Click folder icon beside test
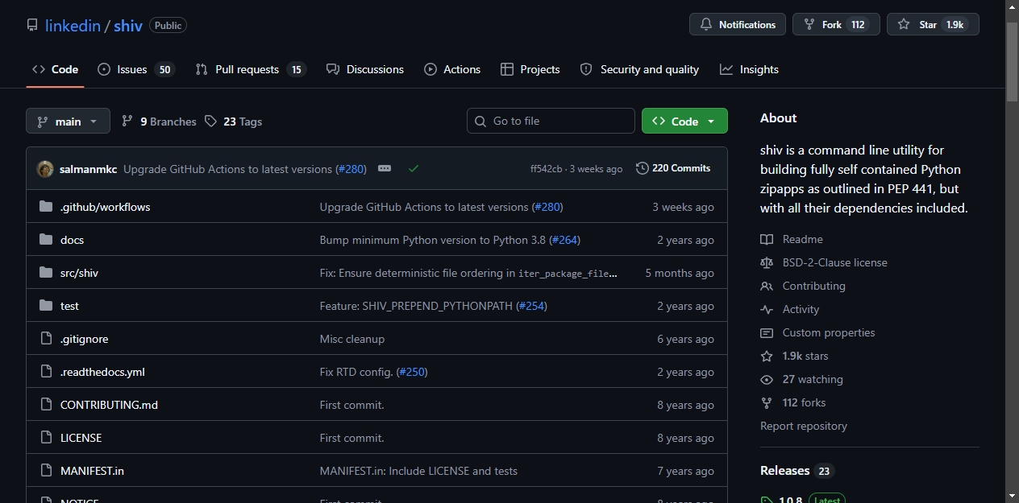The height and width of the screenshot is (503, 1019). 46,306
